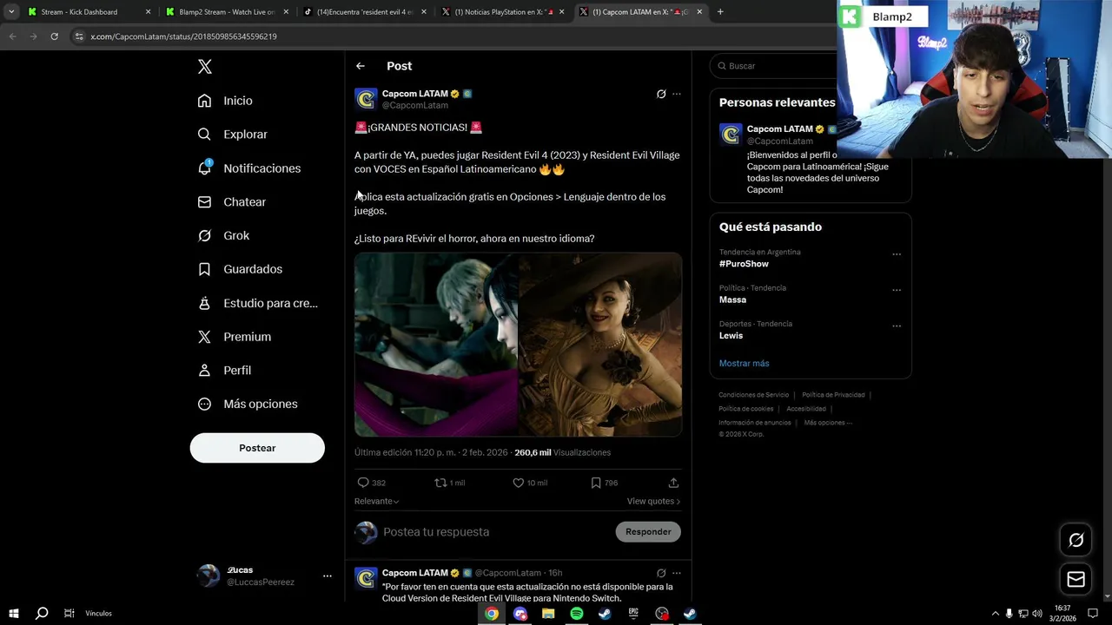Open Explorar from the sidebar
Screen dimensions: 1112x625
[x=233, y=135]
